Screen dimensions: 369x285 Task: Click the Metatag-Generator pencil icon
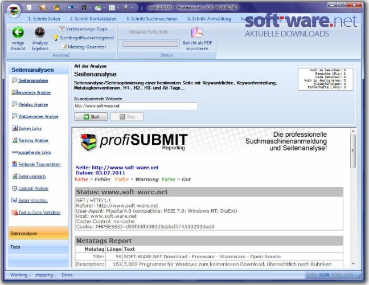[64, 47]
